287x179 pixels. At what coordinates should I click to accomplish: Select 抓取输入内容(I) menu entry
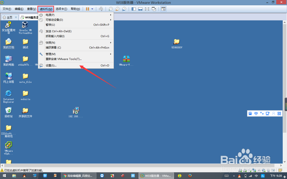coord(76,36)
